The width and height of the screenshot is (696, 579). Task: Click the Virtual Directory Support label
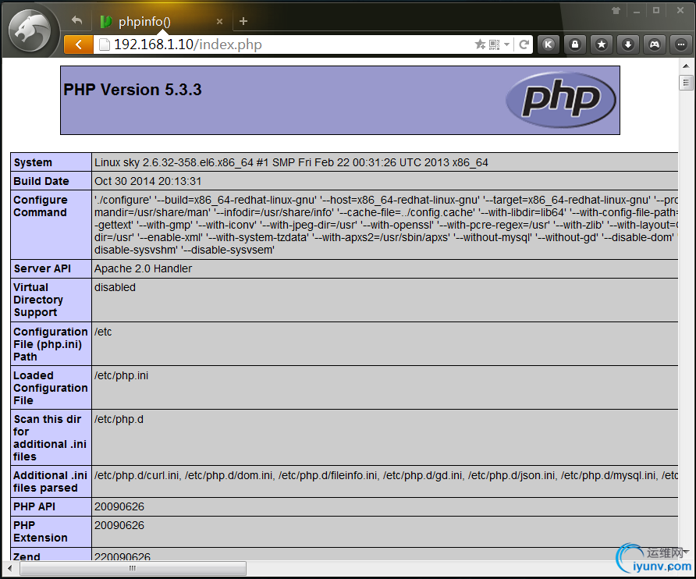38,300
